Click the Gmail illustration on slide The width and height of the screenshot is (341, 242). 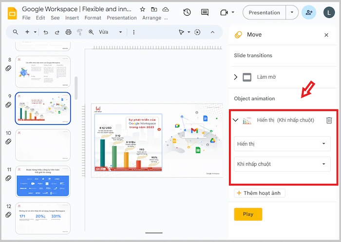[194, 131]
